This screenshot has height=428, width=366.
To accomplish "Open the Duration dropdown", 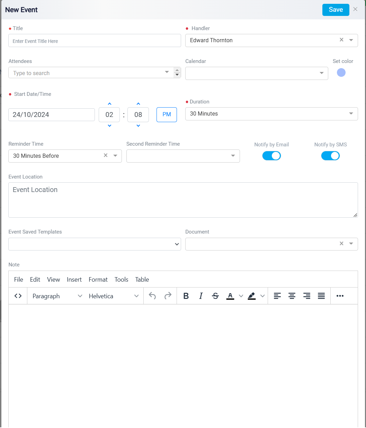I will tap(351, 114).
